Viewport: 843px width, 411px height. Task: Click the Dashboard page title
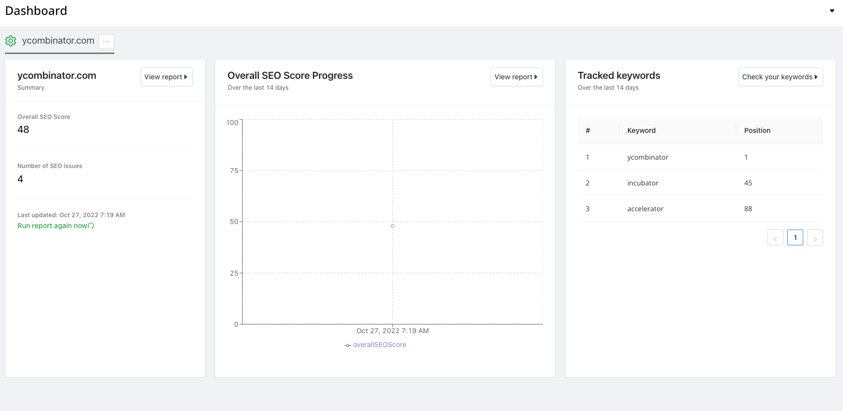tap(36, 11)
